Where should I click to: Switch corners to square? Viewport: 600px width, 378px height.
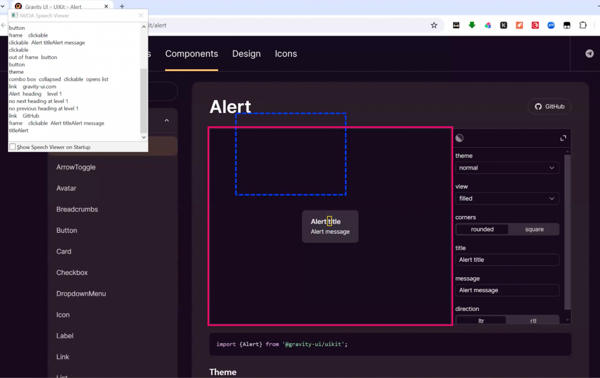tap(534, 229)
